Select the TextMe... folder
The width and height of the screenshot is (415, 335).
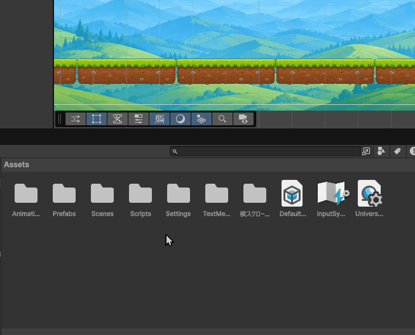point(217,199)
